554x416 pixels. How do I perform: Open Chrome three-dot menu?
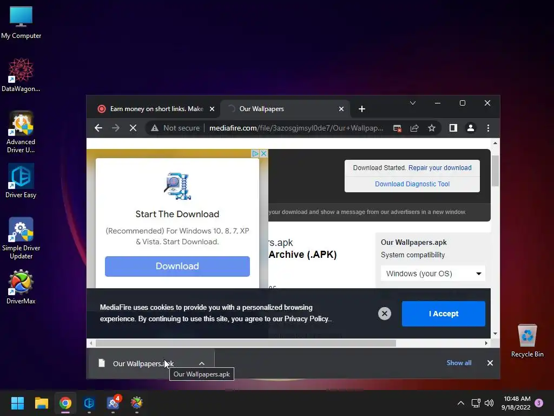tap(488, 128)
